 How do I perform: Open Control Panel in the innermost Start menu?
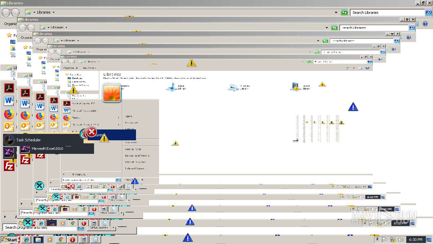(133, 149)
